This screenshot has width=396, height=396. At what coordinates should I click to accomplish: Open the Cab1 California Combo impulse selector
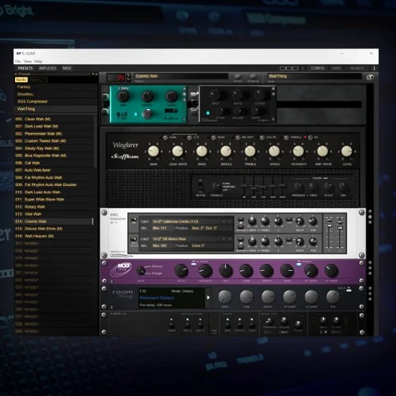pos(186,221)
